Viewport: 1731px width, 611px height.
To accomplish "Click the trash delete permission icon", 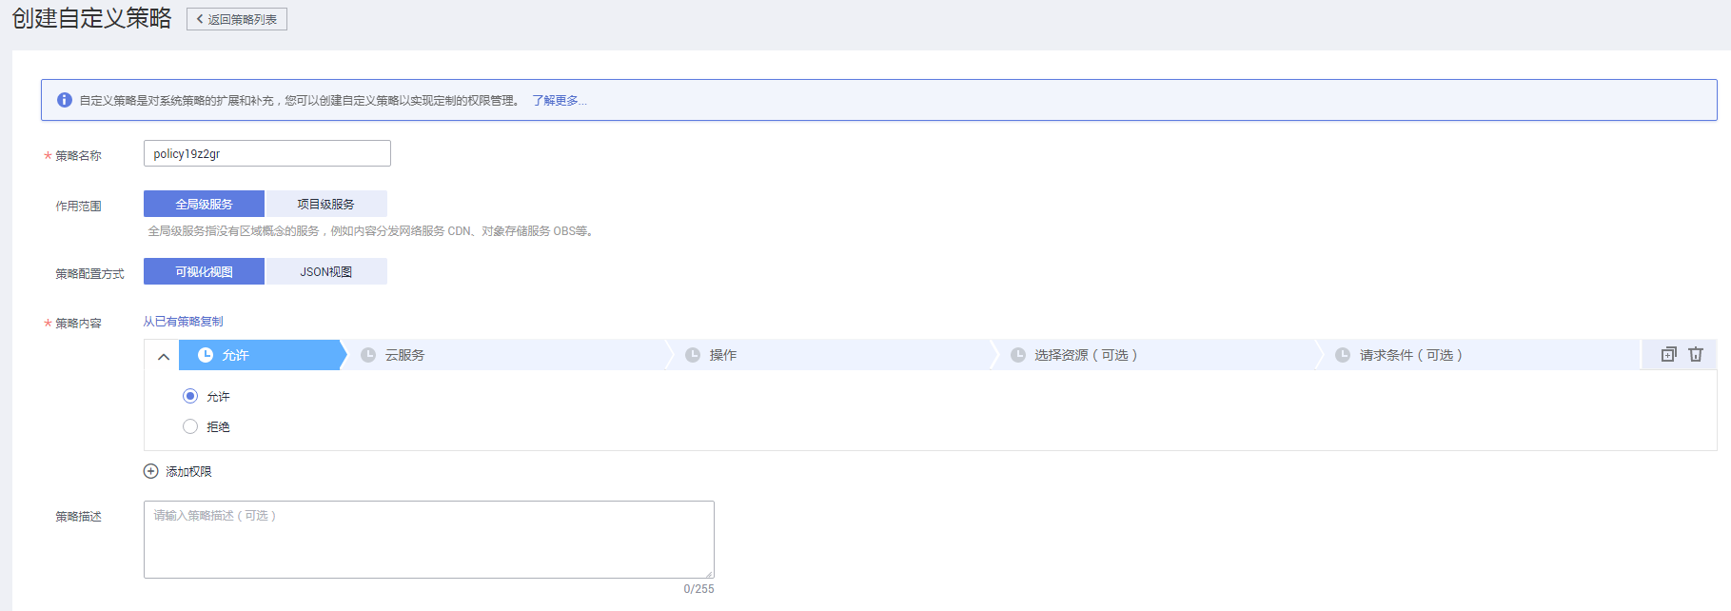I will pyautogui.click(x=1696, y=354).
